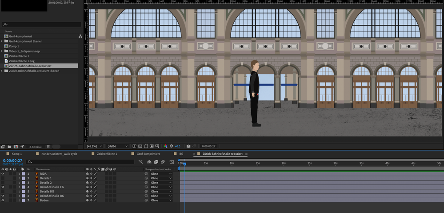The height and width of the screenshot is (213, 444).
Task: Click the snapshot camera icon
Action: tap(188, 146)
